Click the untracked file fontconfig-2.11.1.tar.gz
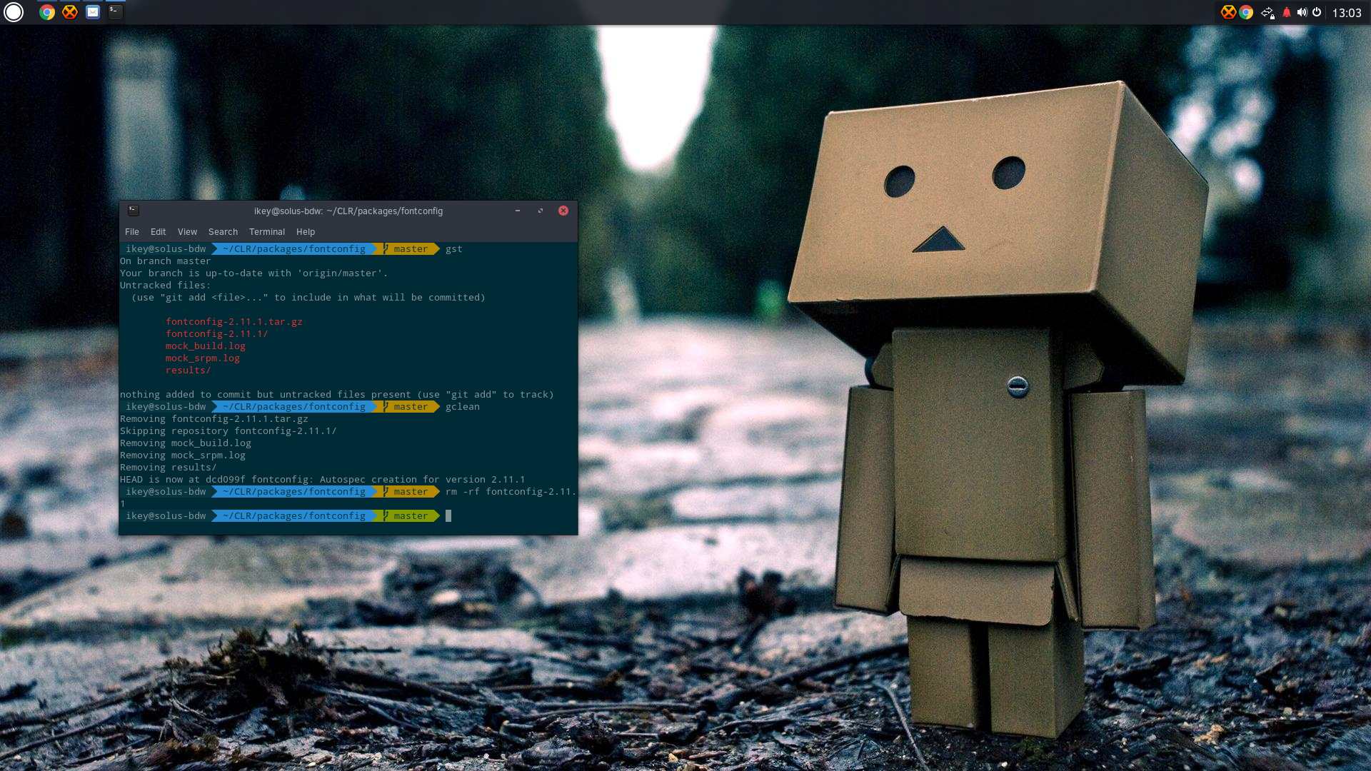This screenshot has width=1371, height=771. pyautogui.click(x=234, y=322)
